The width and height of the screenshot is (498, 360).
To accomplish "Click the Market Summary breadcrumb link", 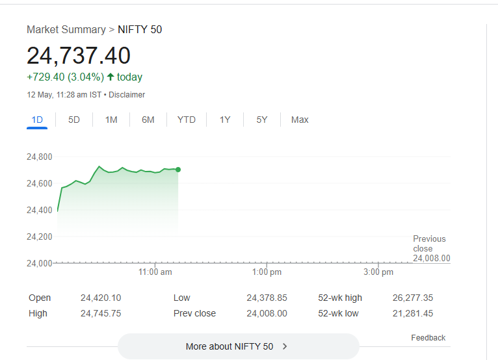I will point(66,29).
